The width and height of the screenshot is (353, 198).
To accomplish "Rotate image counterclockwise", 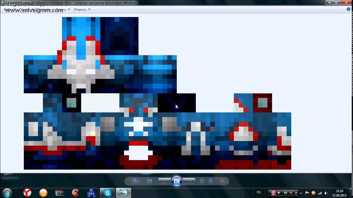I will click(202, 181).
